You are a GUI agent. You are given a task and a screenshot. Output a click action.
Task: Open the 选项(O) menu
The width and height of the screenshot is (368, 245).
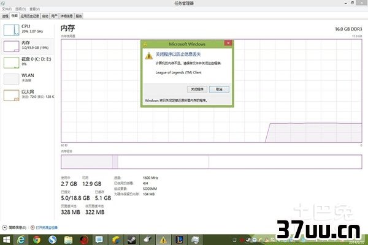(20, 9)
